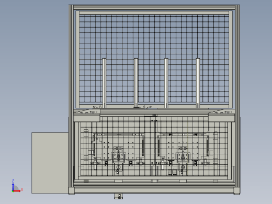Select the top horizontal aluminium frame beam

coord(154,7)
